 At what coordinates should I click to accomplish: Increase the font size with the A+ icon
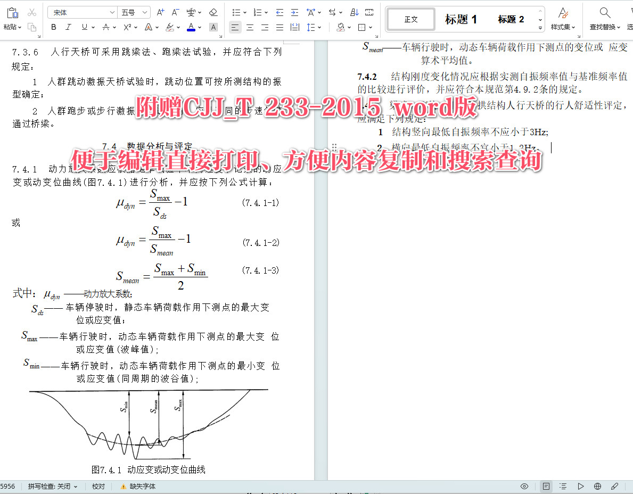[x=160, y=12]
